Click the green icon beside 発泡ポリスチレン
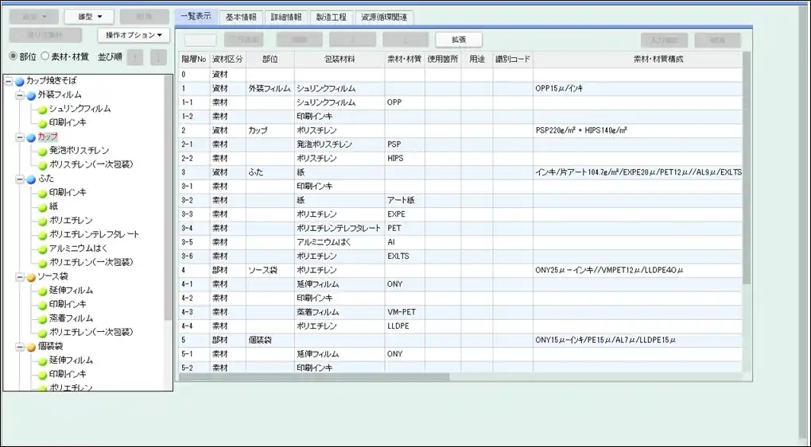This screenshot has width=811, height=447. point(42,151)
